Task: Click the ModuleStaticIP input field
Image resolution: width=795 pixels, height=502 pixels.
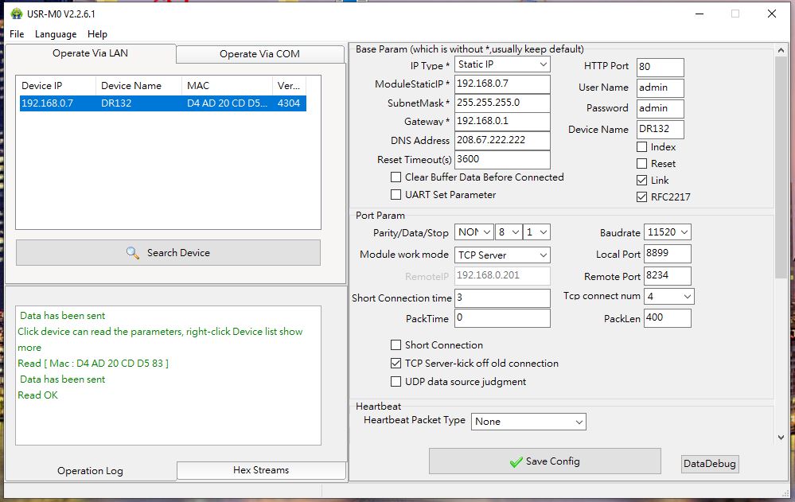Action: point(502,84)
